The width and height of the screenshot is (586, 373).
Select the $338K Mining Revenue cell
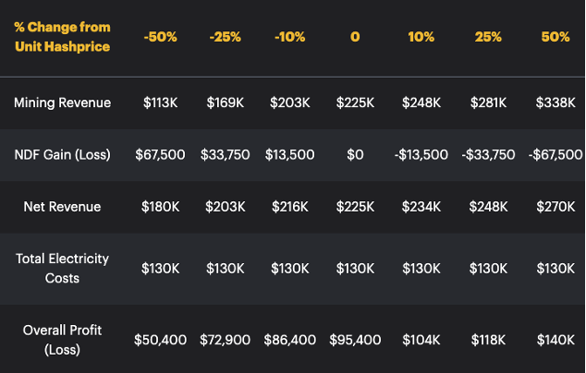pyautogui.click(x=555, y=102)
